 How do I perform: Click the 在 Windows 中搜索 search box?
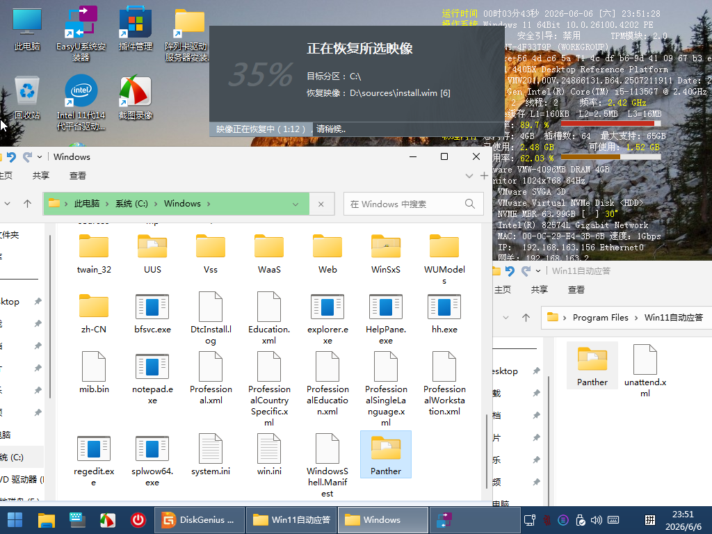(x=413, y=204)
